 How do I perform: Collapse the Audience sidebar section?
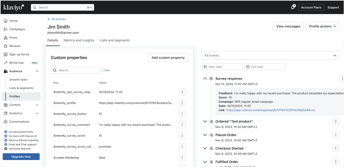coord(37,71)
